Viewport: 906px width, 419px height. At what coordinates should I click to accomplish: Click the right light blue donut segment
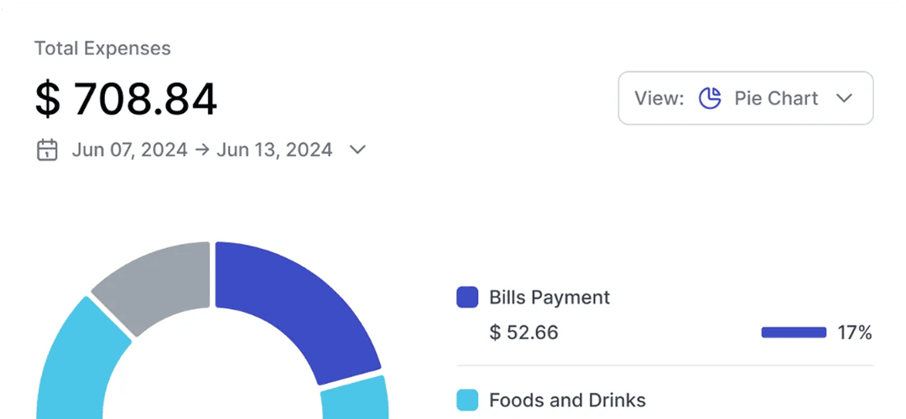(357, 400)
